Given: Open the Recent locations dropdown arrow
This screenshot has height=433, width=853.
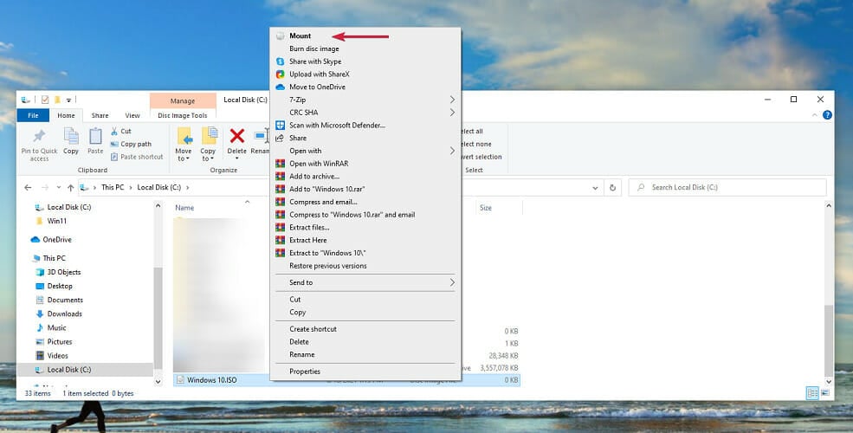Looking at the screenshot, I should (x=59, y=187).
